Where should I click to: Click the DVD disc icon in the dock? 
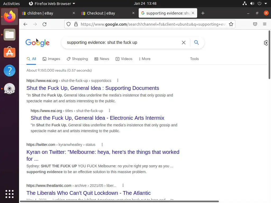tap(10, 89)
